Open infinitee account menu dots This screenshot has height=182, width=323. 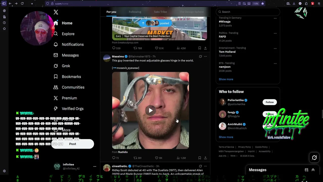(95, 166)
